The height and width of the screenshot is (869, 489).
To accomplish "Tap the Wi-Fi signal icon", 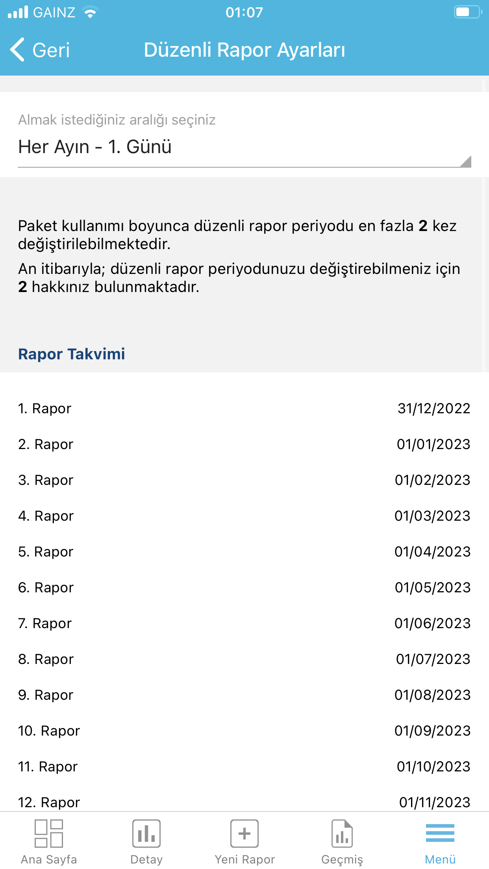I will click(x=90, y=12).
